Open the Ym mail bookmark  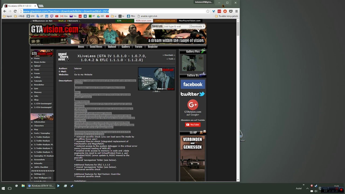coord(73,16)
